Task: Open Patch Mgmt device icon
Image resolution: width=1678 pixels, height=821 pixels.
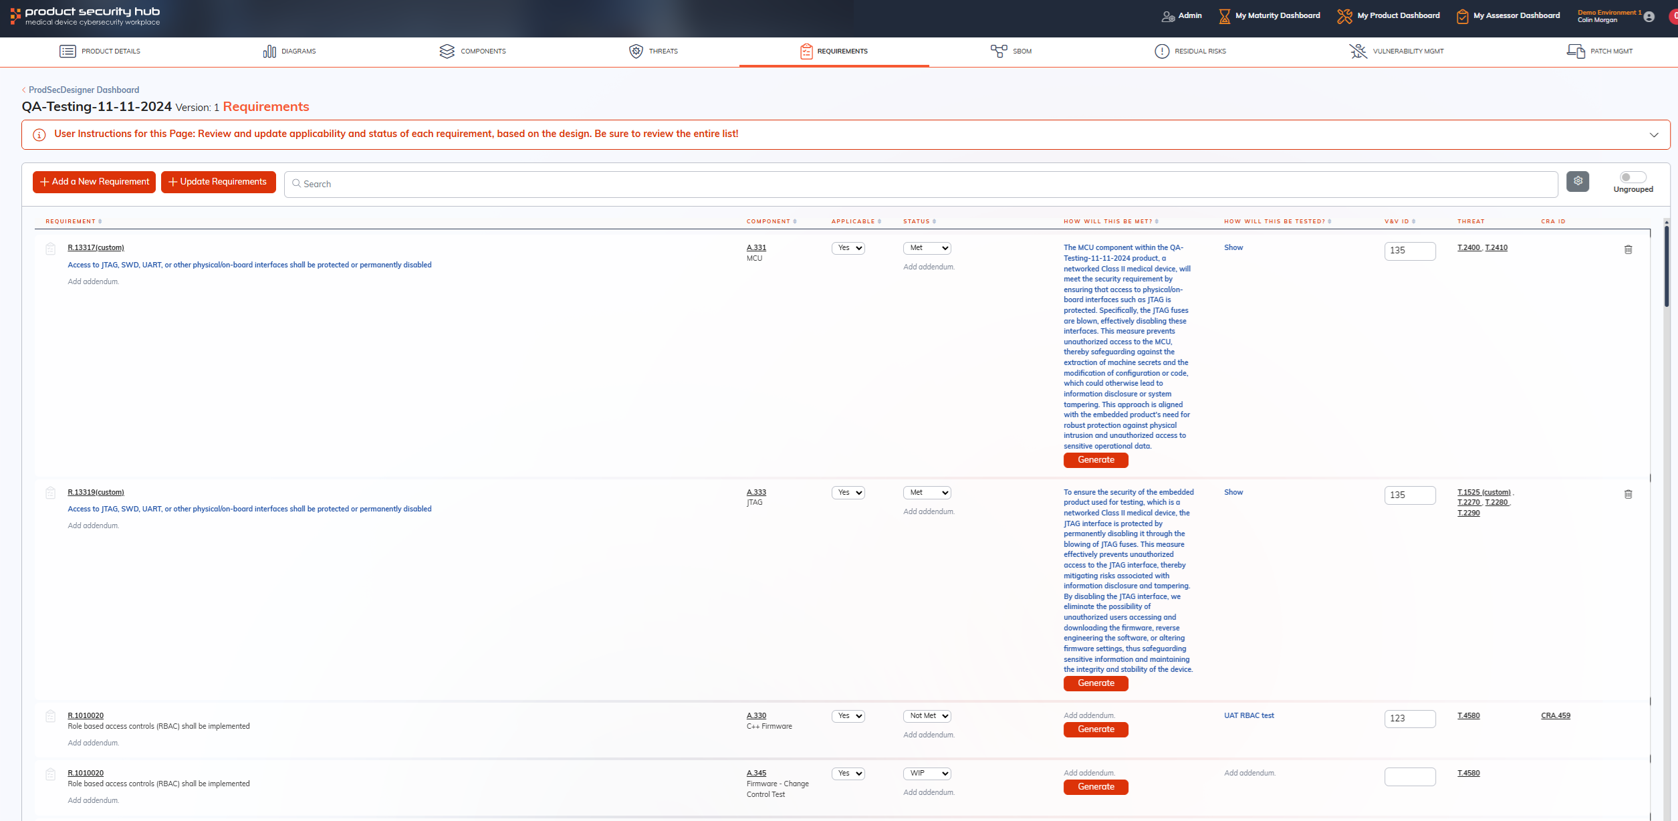Action: (1576, 50)
